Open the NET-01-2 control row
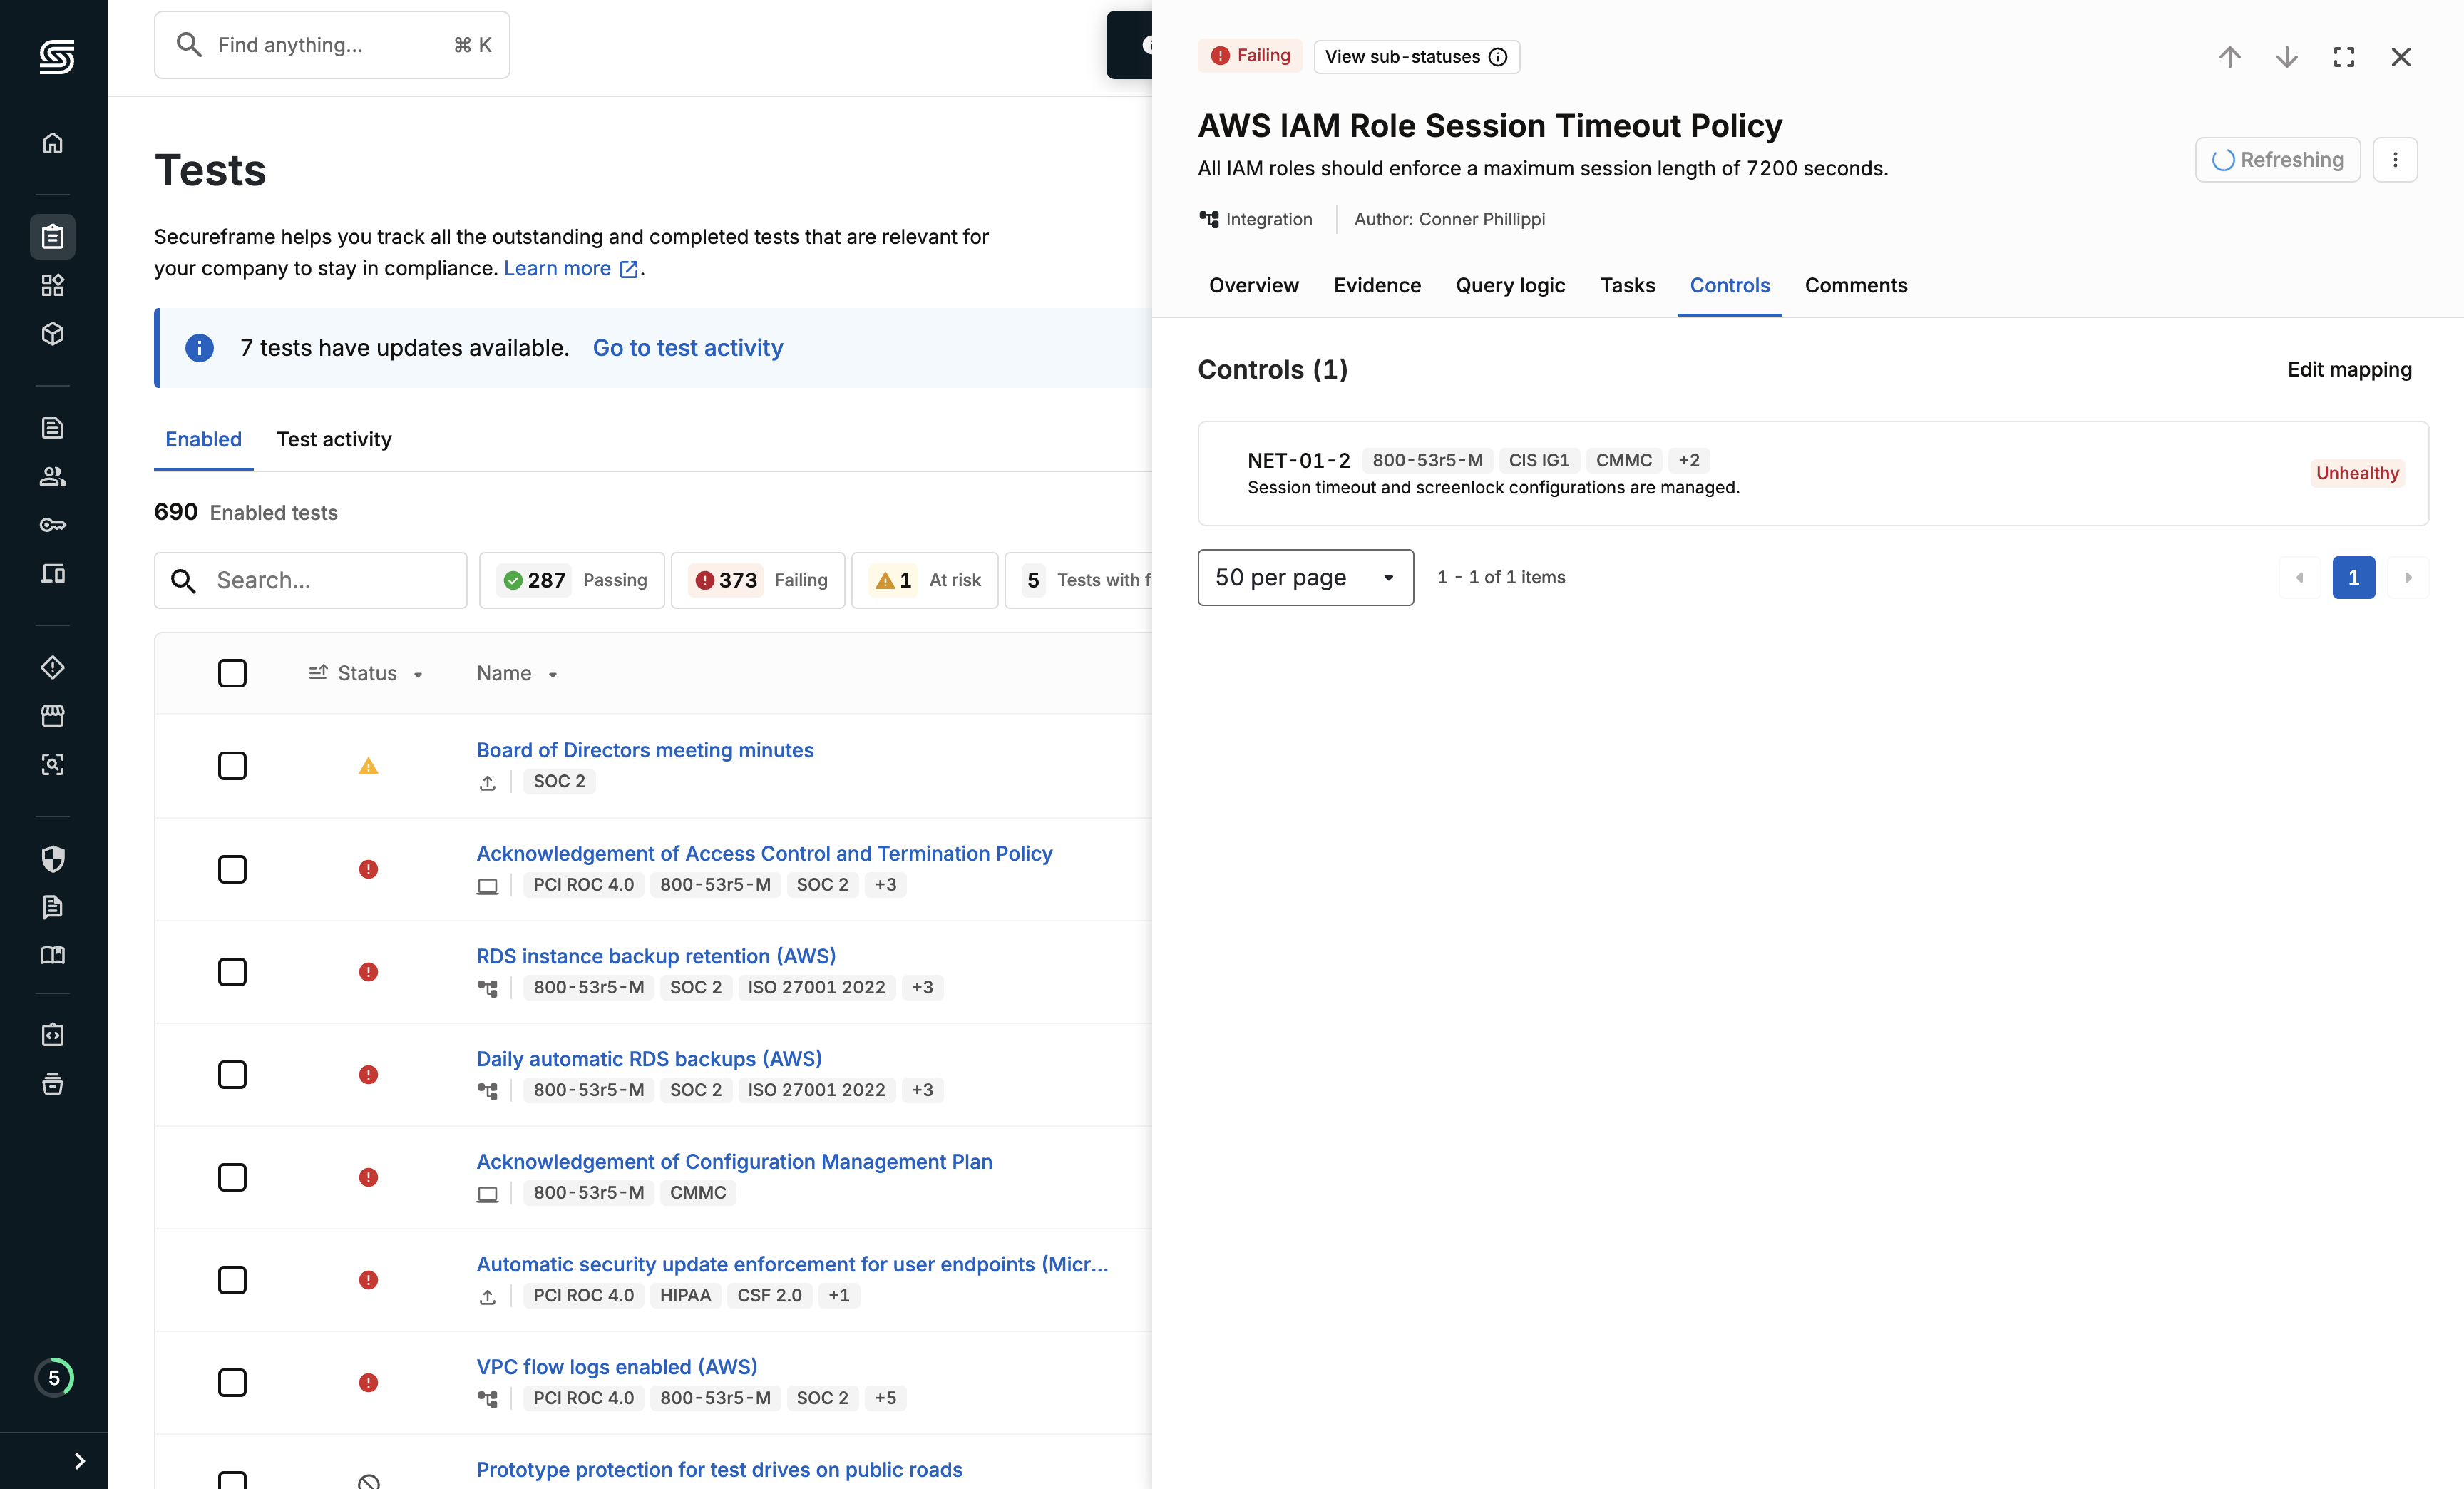 coord(1813,473)
